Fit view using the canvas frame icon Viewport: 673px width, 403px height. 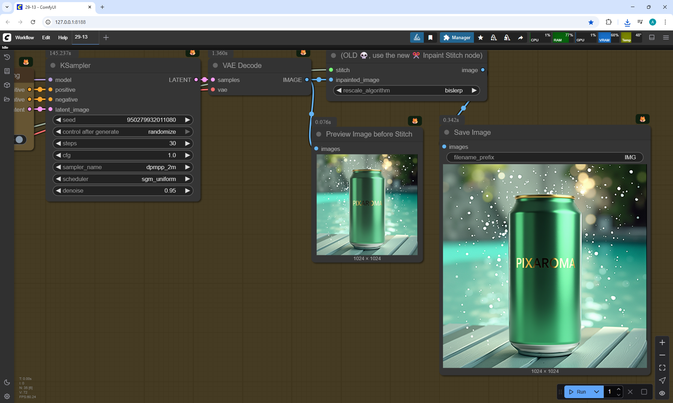662,368
